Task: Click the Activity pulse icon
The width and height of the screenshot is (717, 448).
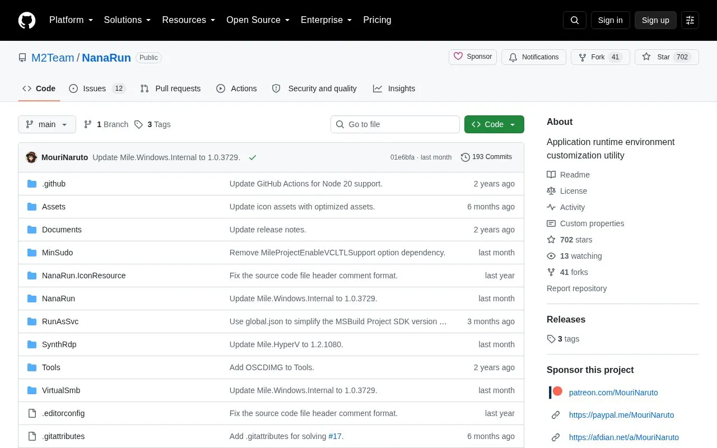Action: point(551,207)
